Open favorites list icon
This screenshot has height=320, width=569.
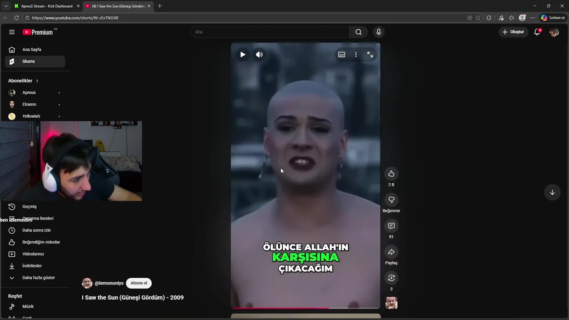click(x=511, y=18)
